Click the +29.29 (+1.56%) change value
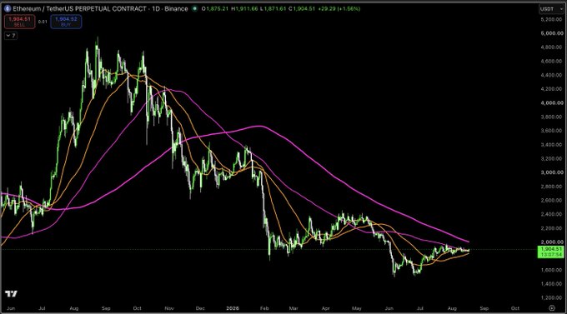 (x=339, y=8)
